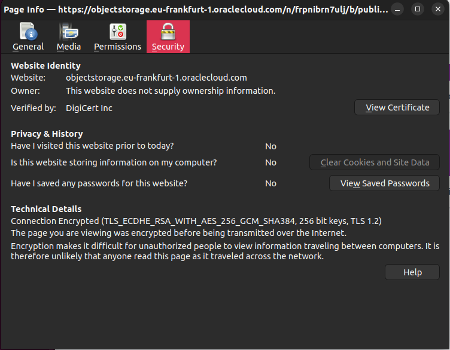The image size is (450, 350).
Task: Click the "No" answer for visited prior
Action: point(270,146)
